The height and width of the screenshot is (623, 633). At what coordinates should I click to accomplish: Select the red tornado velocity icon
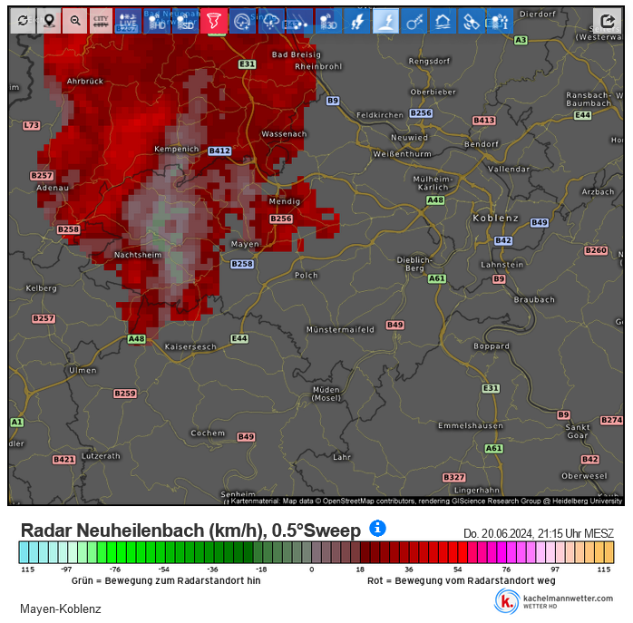pyautogui.click(x=214, y=21)
